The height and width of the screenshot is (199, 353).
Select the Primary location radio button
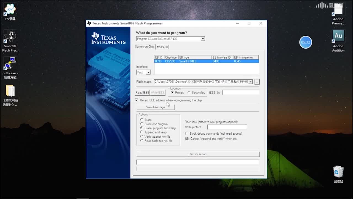click(x=172, y=93)
